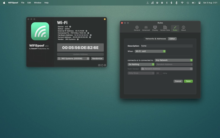The width and height of the screenshot is (220, 138).
Task: Click the aperture-style icon in the menu bar
Action: pos(157,3)
